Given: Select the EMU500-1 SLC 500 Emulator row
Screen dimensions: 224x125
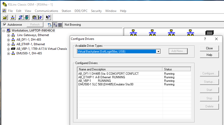Looking at the screenshot, I should click(134, 84).
